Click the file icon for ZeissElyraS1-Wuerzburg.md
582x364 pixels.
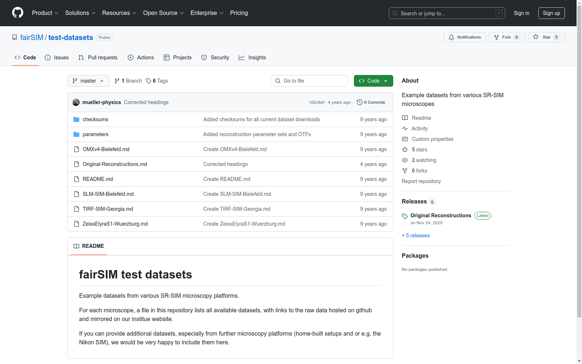coord(76,224)
